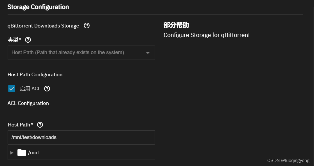
Task: Show help for 启用 ACL option
Action: [47, 89]
